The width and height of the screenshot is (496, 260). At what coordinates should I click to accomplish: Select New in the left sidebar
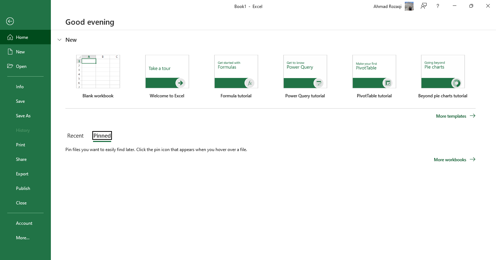(x=25, y=52)
